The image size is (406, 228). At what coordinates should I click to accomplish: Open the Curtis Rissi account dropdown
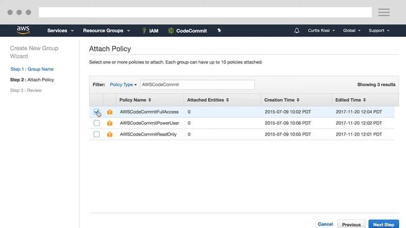tap(322, 30)
